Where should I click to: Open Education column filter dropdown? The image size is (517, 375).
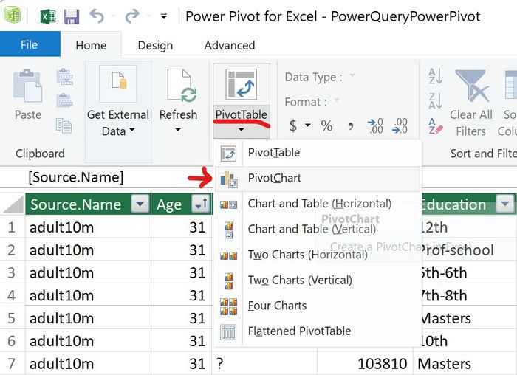504,204
